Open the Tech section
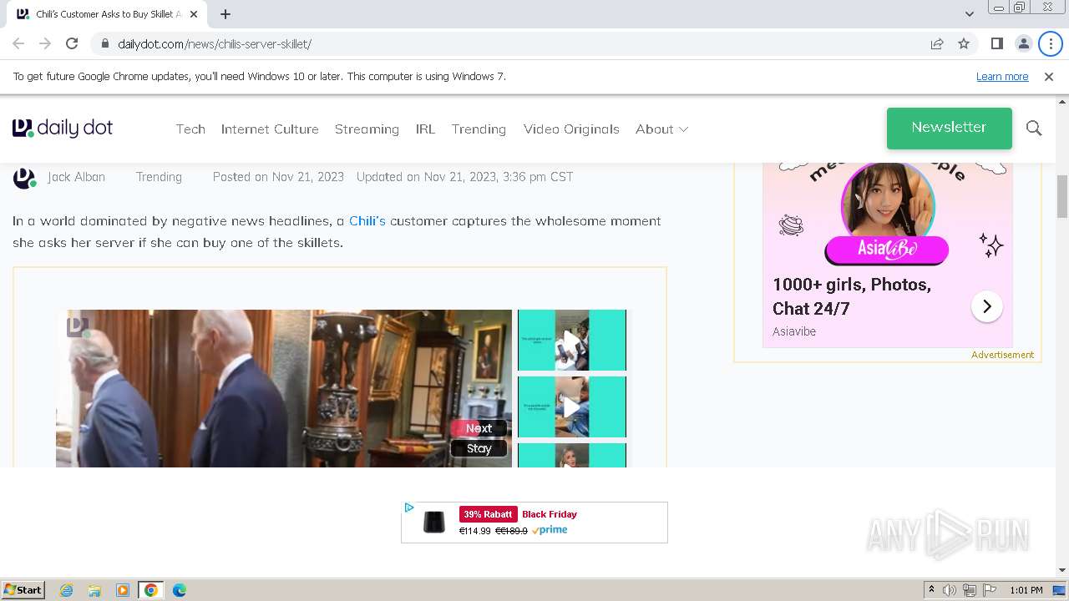This screenshot has height=601, width=1069. (x=190, y=129)
